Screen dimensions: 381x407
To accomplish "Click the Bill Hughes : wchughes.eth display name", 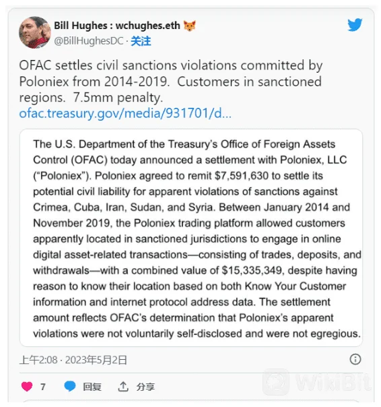I will click(x=117, y=26).
